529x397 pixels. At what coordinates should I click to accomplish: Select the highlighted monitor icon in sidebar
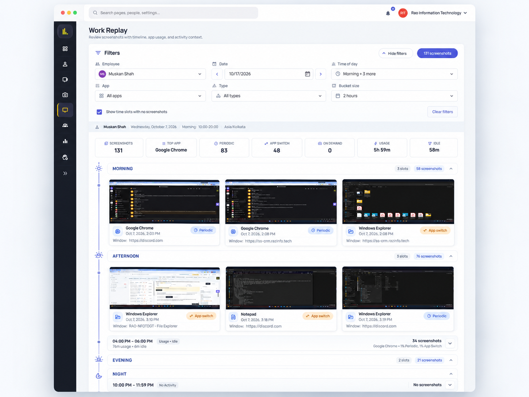(x=65, y=110)
